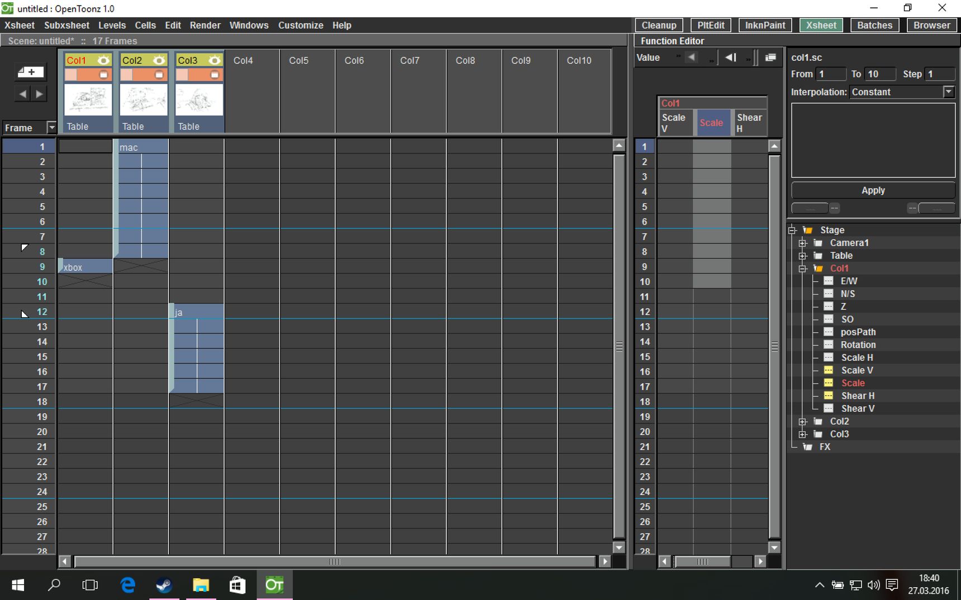Click the Apply button
The height and width of the screenshot is (600, 961).
[873, 190]
